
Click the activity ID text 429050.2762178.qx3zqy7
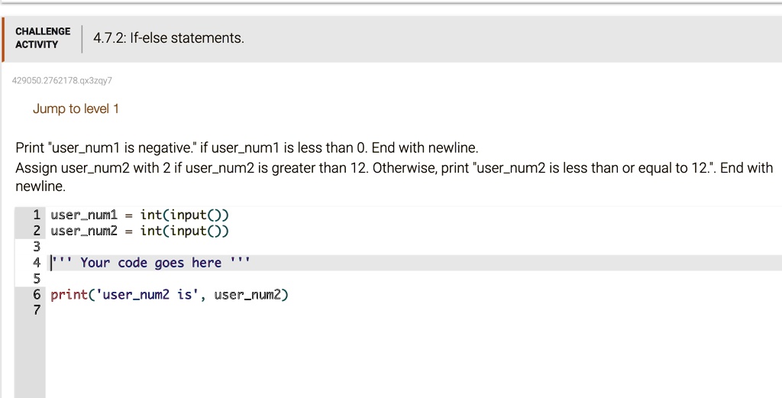pos(63,80)
